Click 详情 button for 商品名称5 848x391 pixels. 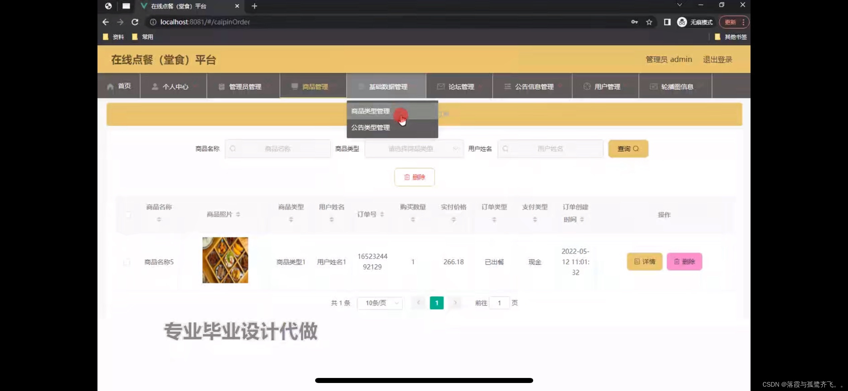point(644,261)
